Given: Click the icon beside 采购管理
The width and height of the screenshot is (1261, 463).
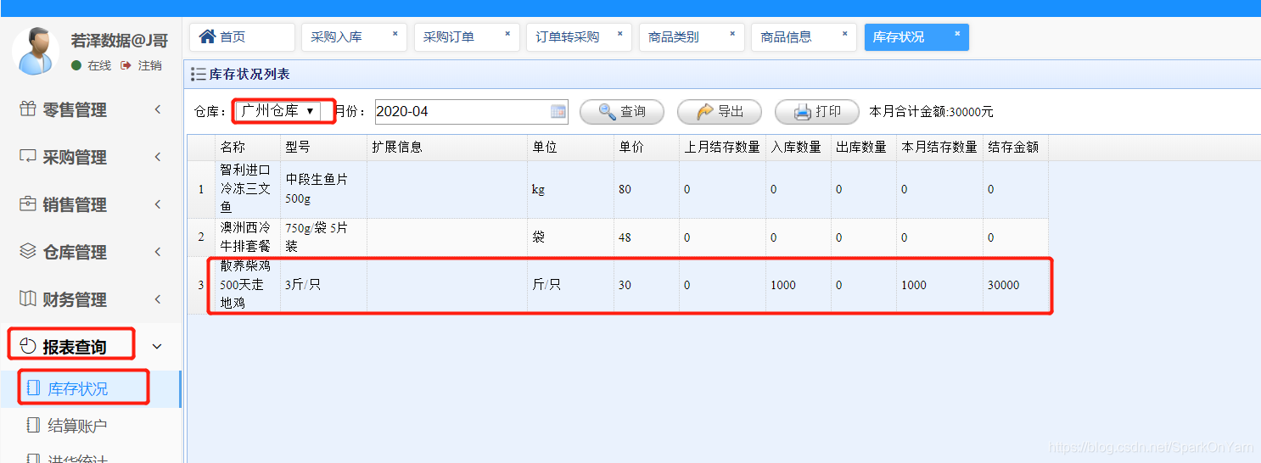Looking at the screenshot, I should point(28,156).
